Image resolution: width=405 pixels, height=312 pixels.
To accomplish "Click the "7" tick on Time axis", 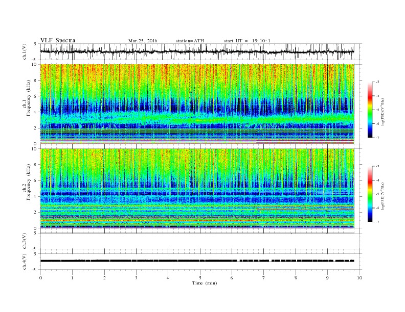I will coord(264,278).
